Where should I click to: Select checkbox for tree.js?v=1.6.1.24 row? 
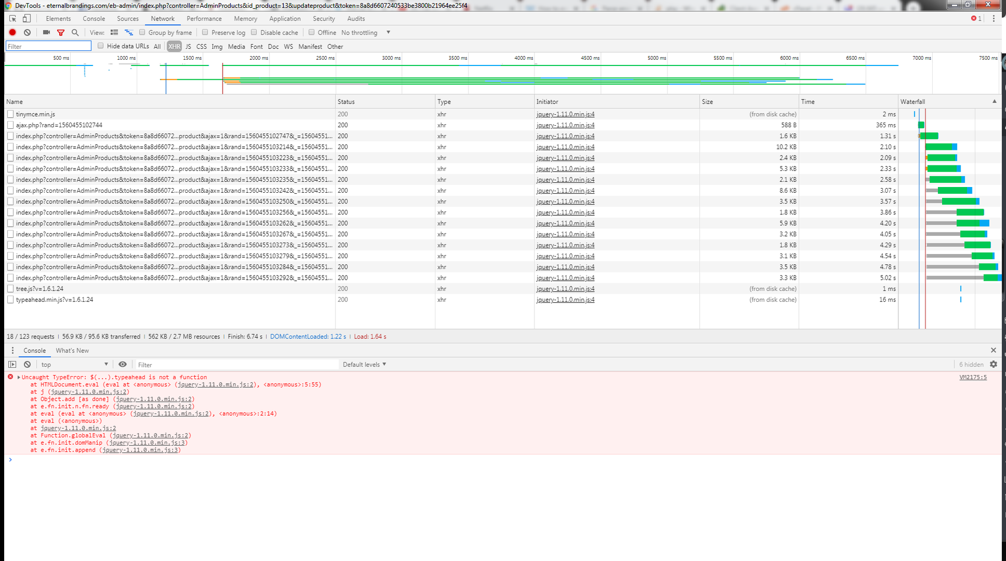click(x=10, y=289)
